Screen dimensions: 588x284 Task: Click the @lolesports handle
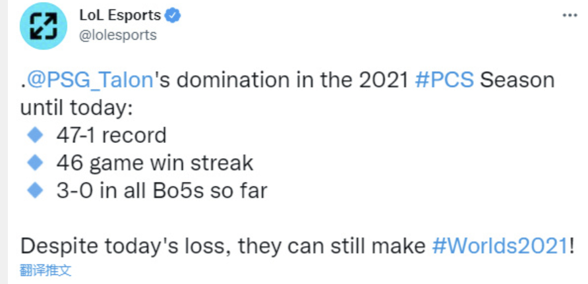118,35
